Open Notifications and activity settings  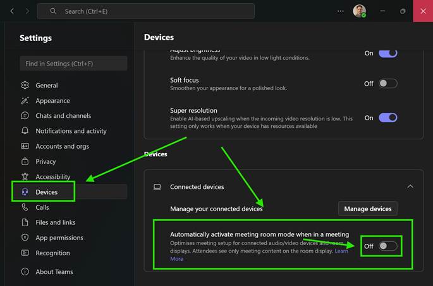click(x=74, y=131)
